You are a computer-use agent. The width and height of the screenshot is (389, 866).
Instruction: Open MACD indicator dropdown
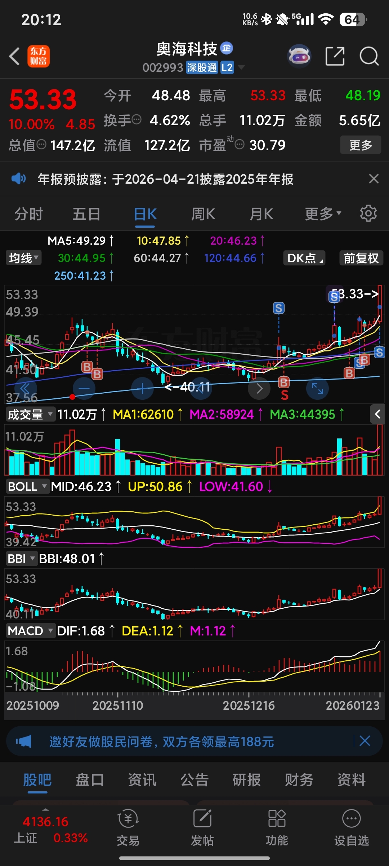(30, 631)
